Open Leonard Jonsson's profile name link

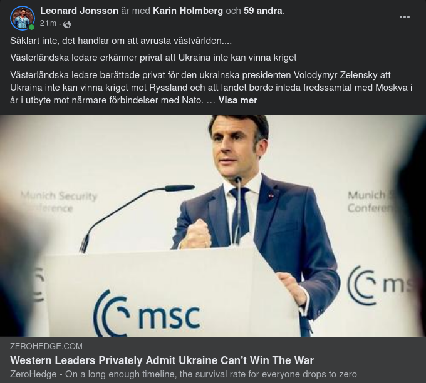coord(79,11)
